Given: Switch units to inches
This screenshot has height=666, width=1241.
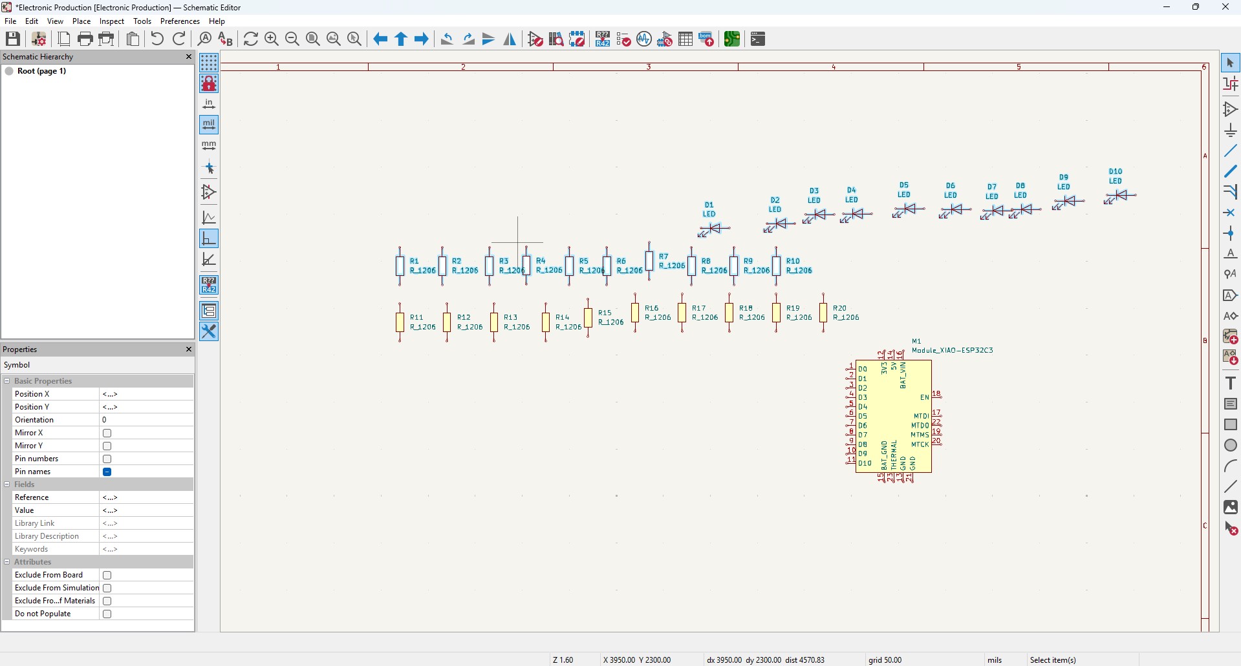Looking at the screenshot, I should click(209, 104).
